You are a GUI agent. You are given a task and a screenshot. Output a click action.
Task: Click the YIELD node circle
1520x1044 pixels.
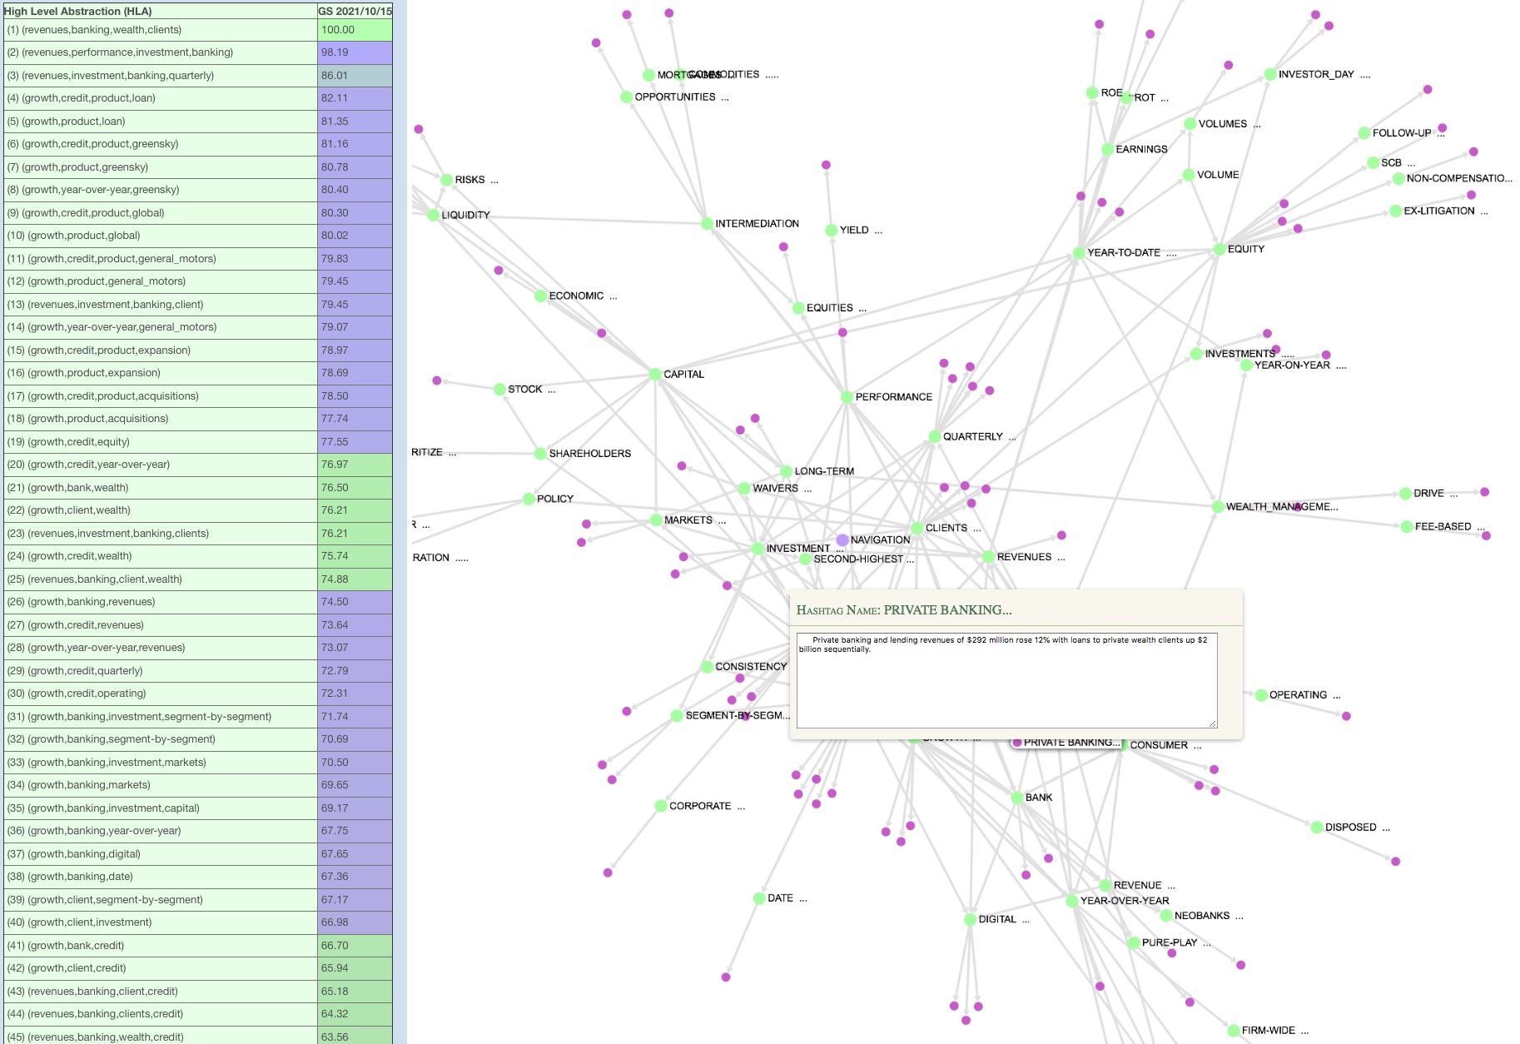(x=831, y=231)
